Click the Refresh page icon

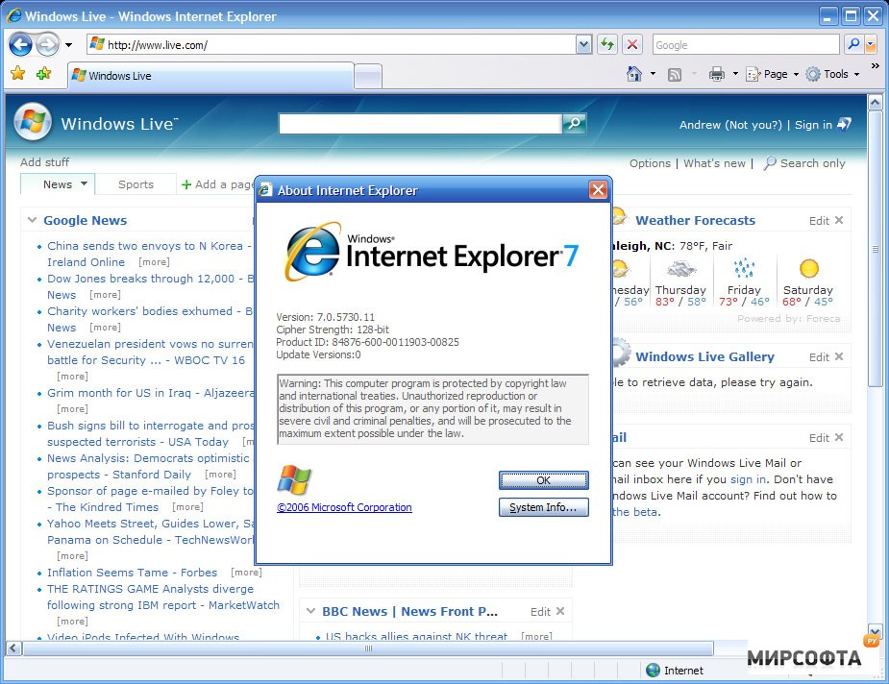[x=607, y=44]
